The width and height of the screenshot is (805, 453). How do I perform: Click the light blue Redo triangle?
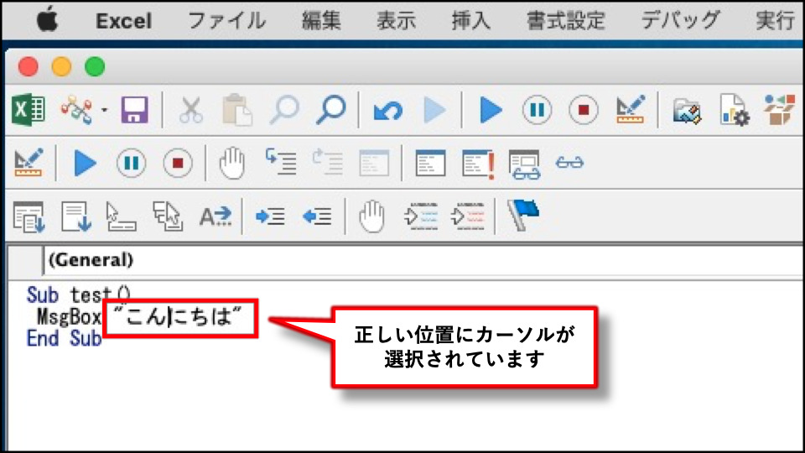point(434,110)
